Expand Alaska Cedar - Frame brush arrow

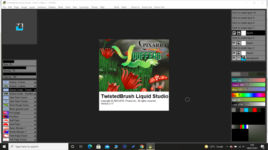point(35,90)
